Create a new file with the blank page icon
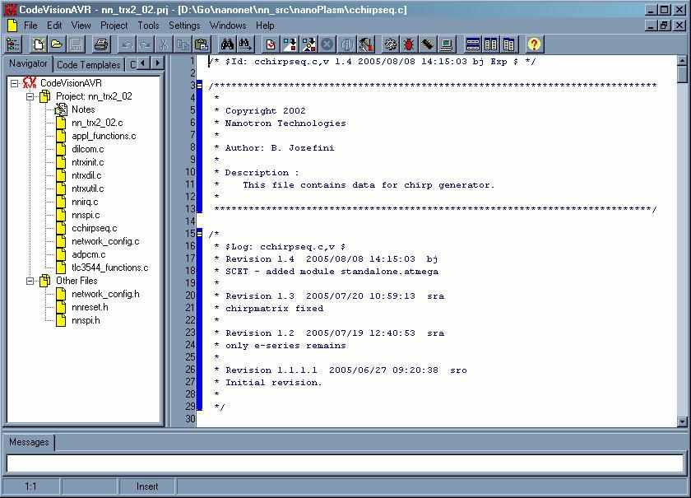Screen dimensions: 691x498 point(39,44)
